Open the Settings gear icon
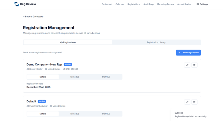Image resolution: width=223 pixels, height=121 pixels. (x=198, y=4)
